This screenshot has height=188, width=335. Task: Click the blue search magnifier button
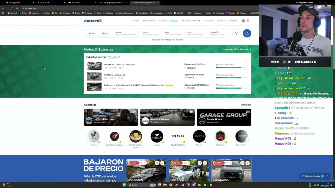click(247, 33)
